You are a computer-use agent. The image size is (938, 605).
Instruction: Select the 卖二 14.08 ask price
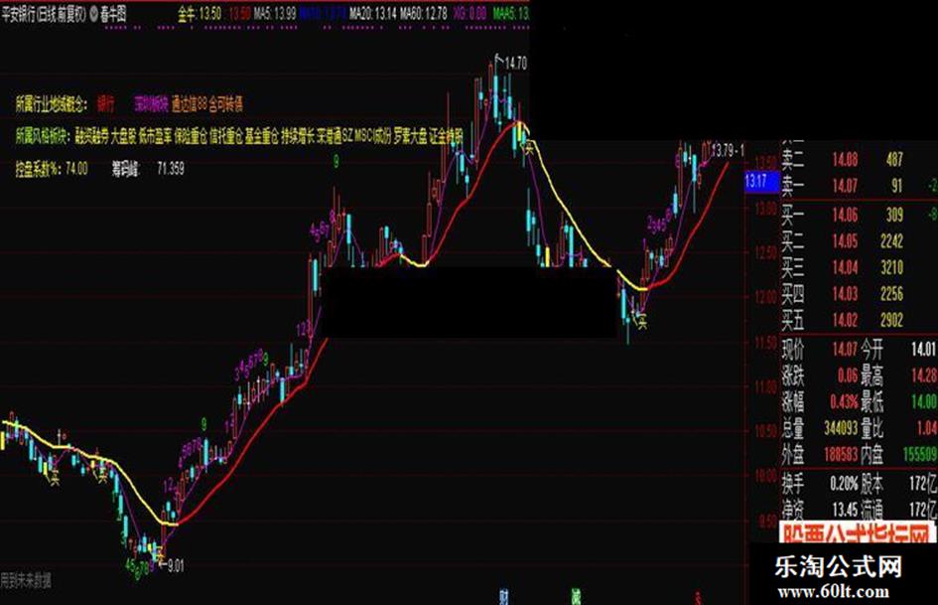click(845, 160)
